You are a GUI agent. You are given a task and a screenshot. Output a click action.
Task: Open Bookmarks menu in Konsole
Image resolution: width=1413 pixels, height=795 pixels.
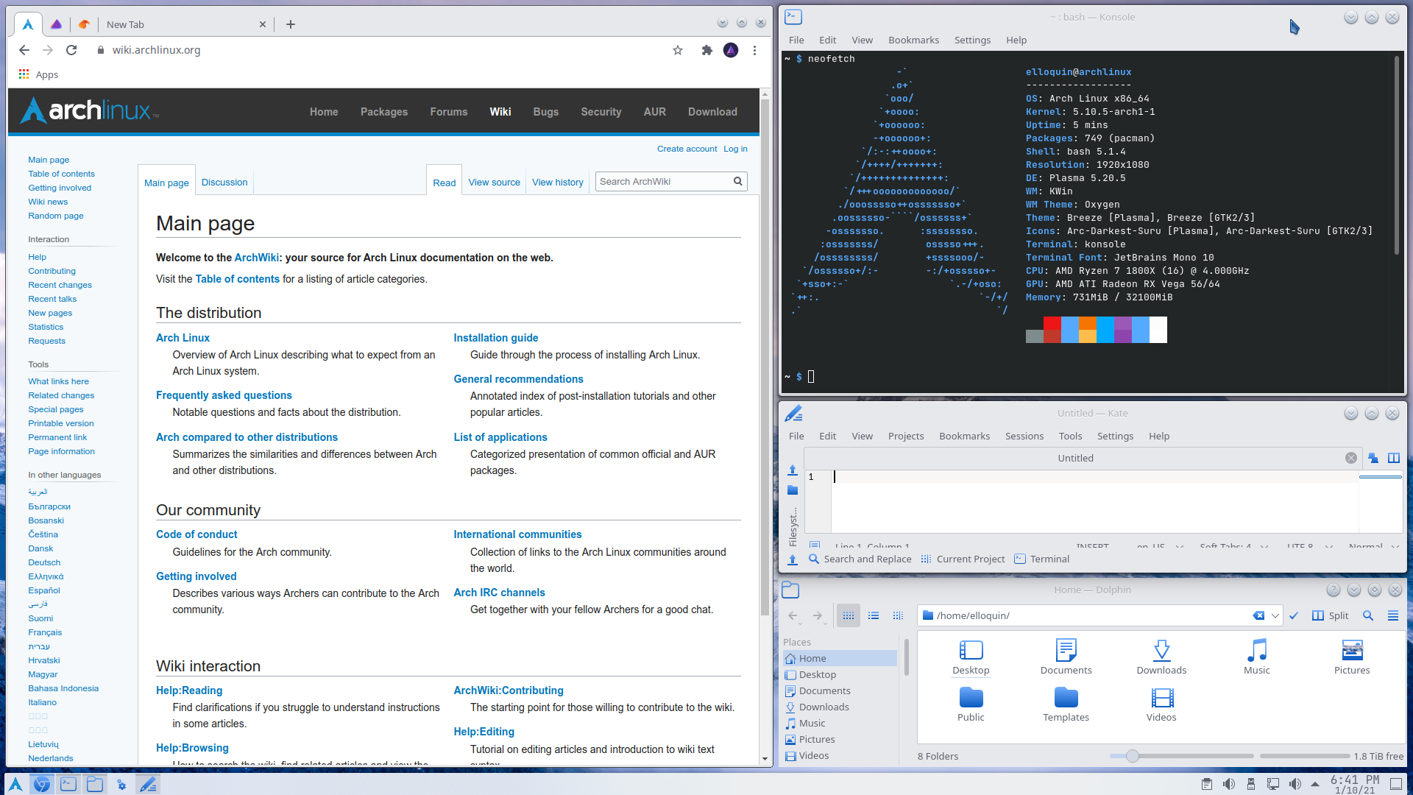point(913,40)
